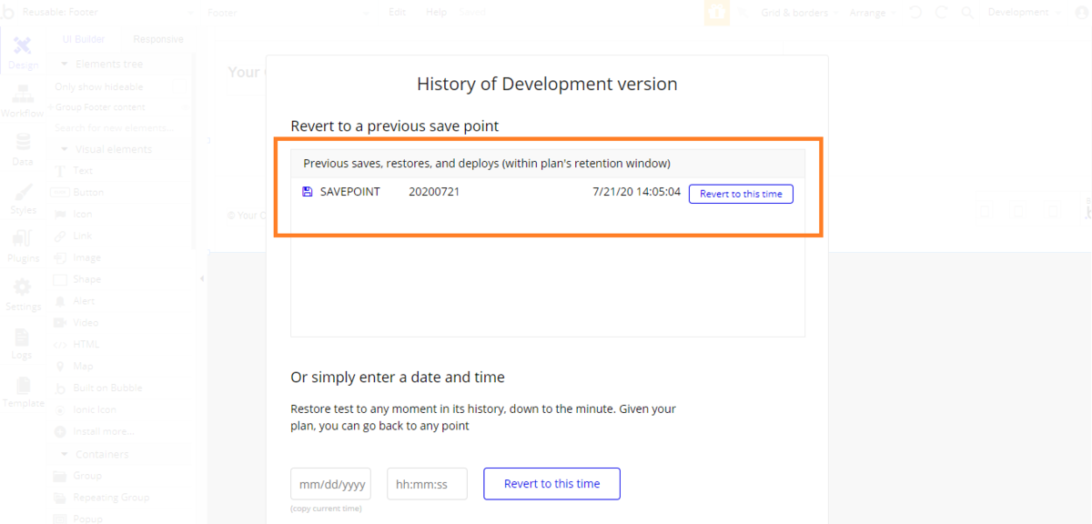Click bottom Revert to this time button
1092x524 pixels.
(551, 484)
